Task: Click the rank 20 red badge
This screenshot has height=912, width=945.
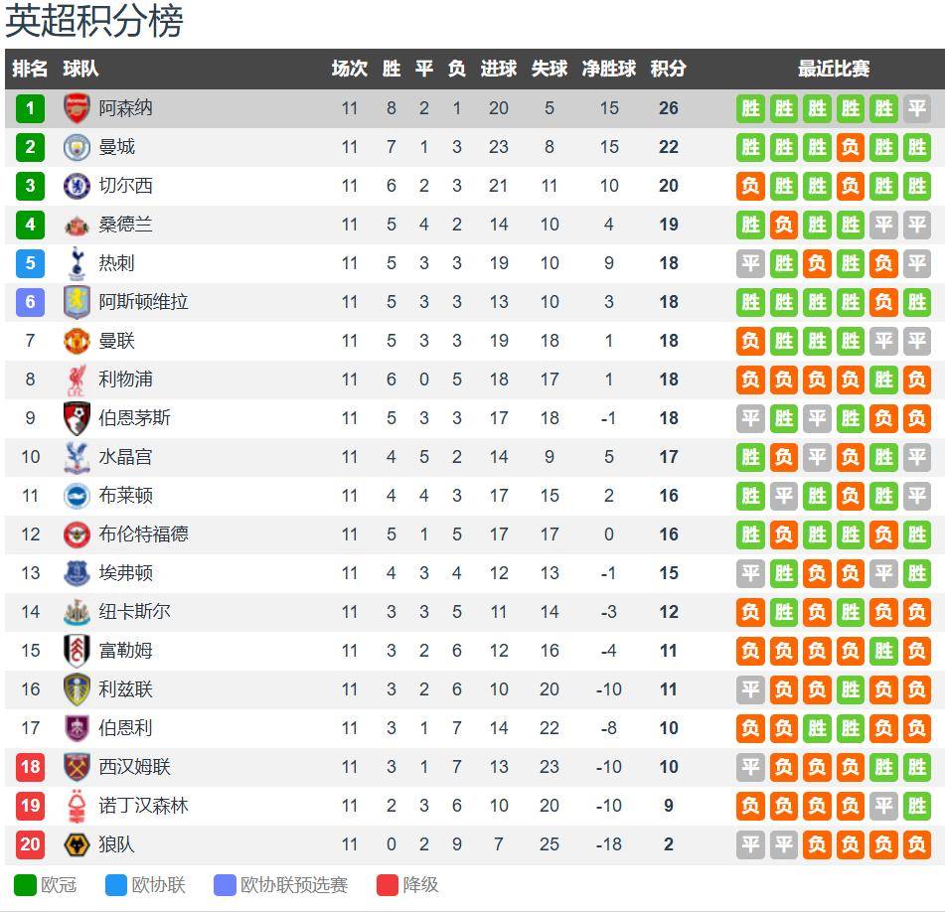Action: pyautogui.click(x=30, y=844)
